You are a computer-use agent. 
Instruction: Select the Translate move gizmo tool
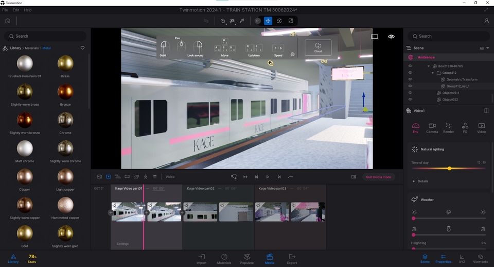click(268, 21)
